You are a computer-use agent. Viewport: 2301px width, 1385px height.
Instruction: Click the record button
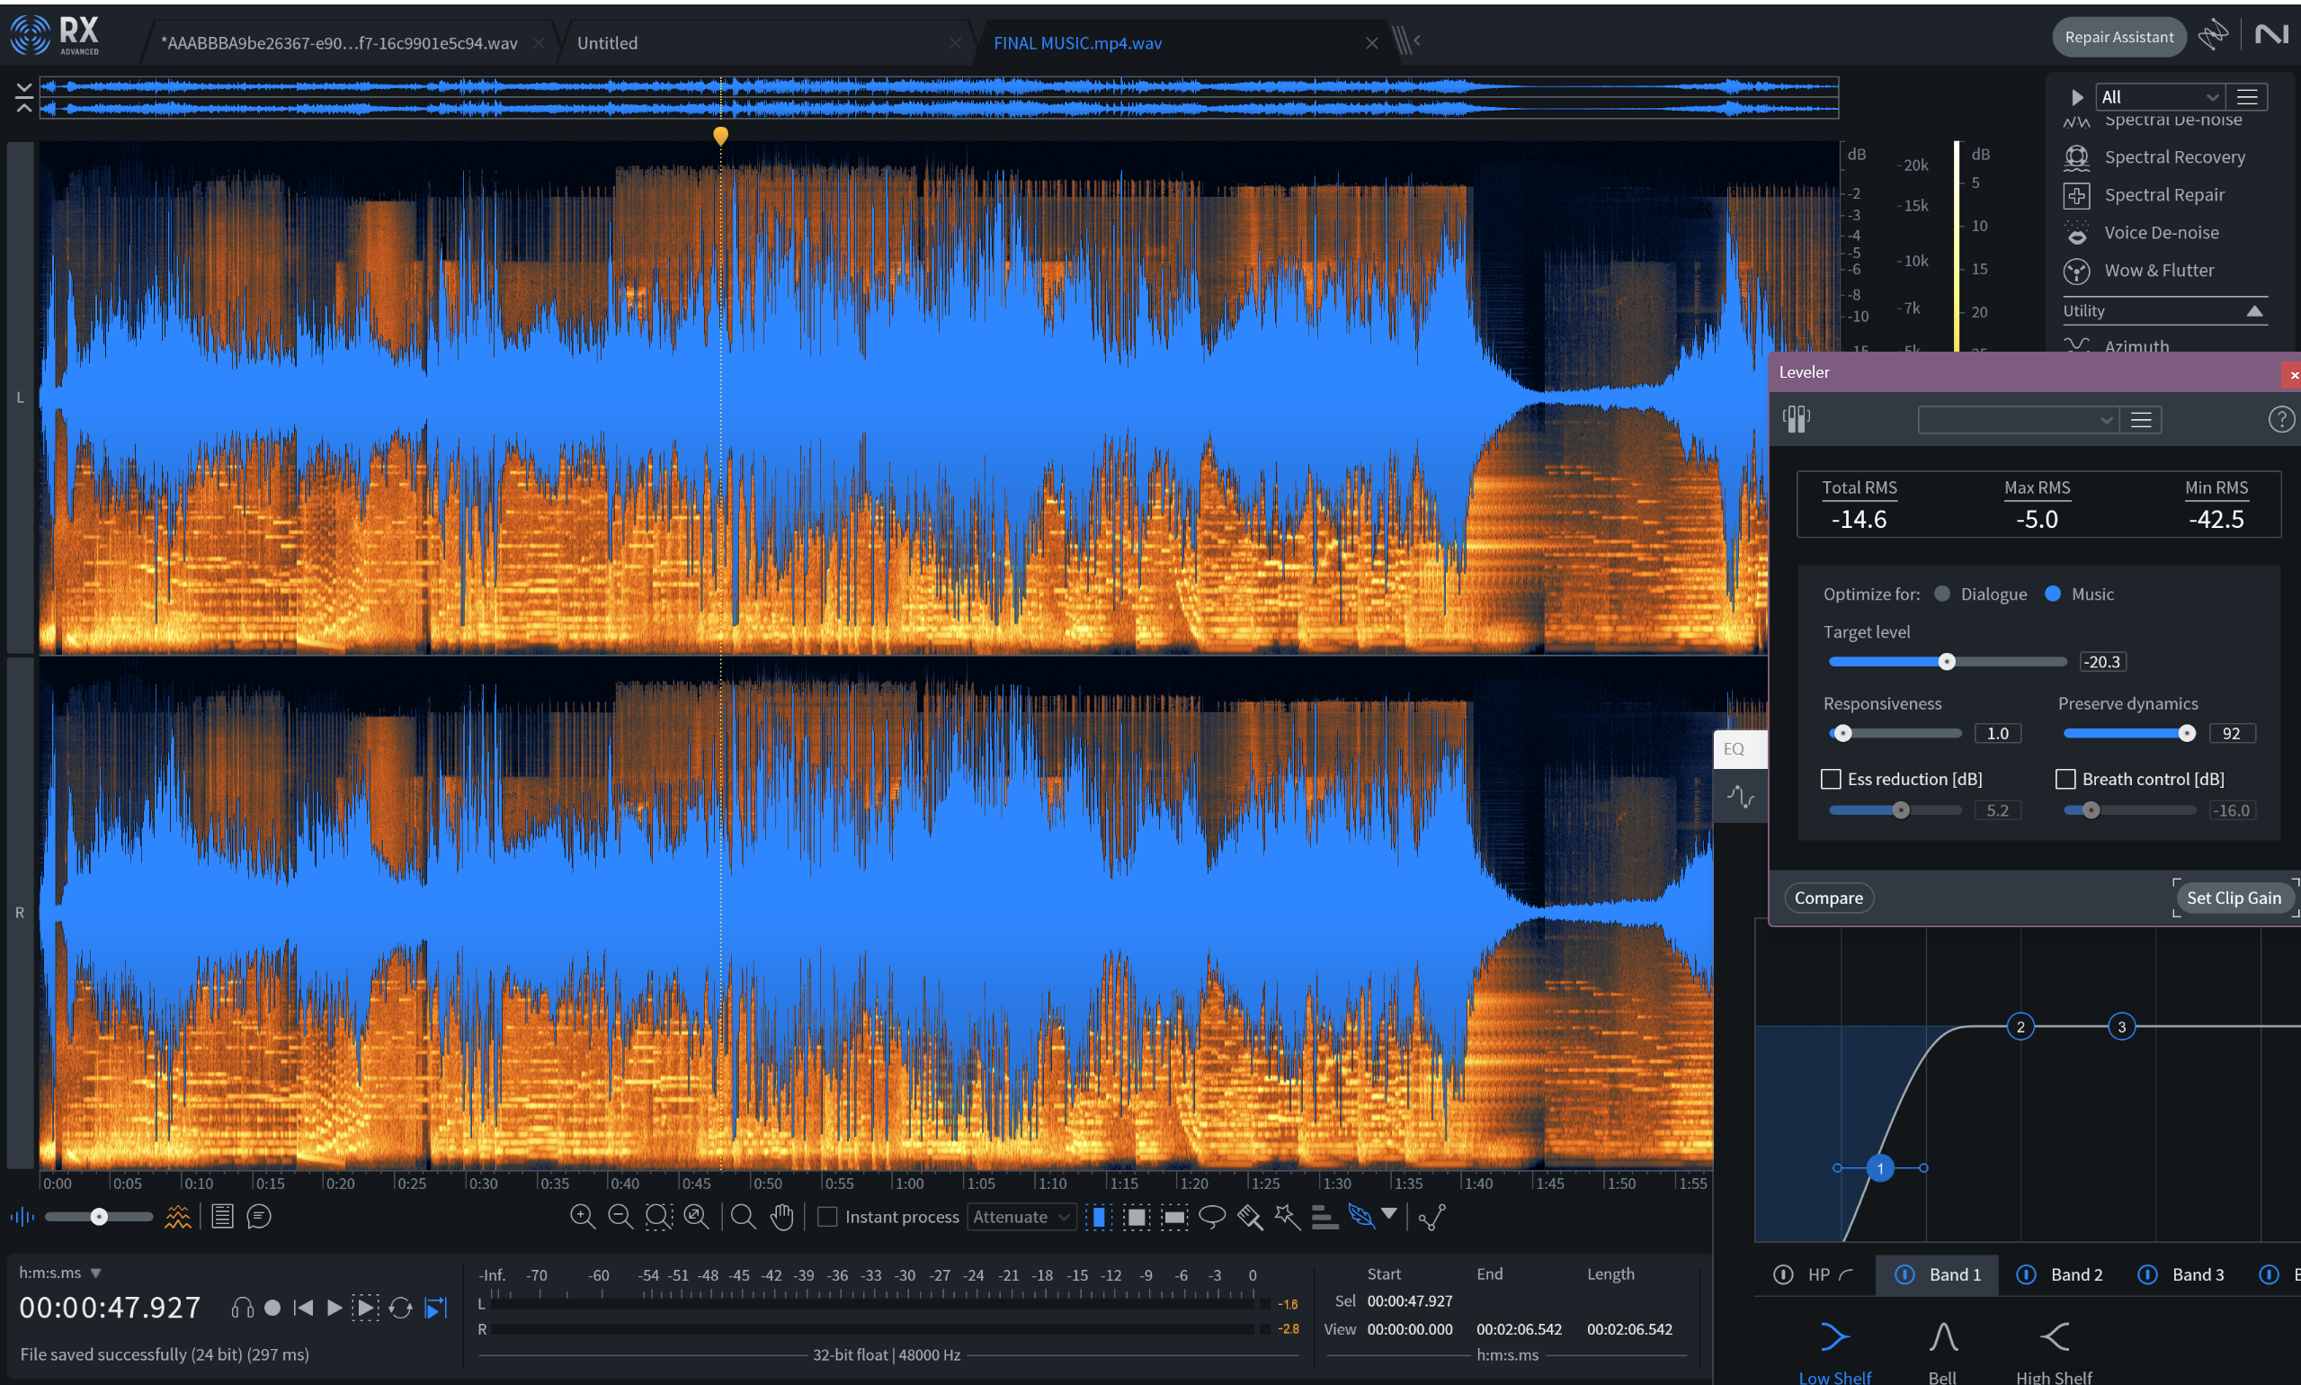(x=272, y=1308)
